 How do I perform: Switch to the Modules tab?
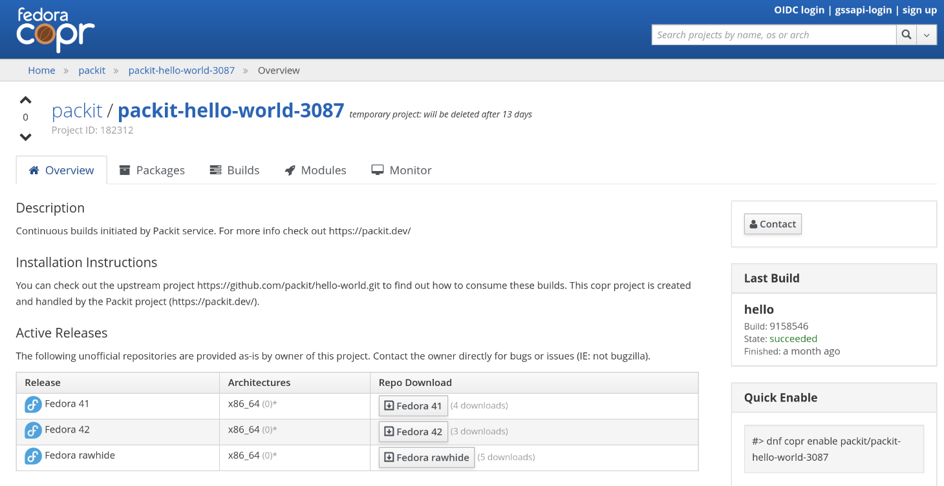316,170
